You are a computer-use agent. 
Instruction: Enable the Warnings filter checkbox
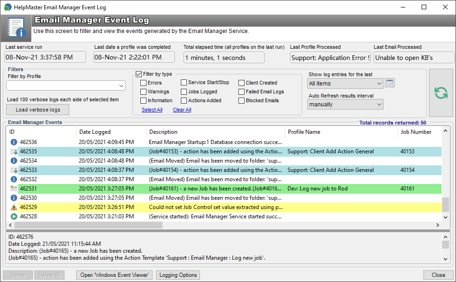[143, 92]
